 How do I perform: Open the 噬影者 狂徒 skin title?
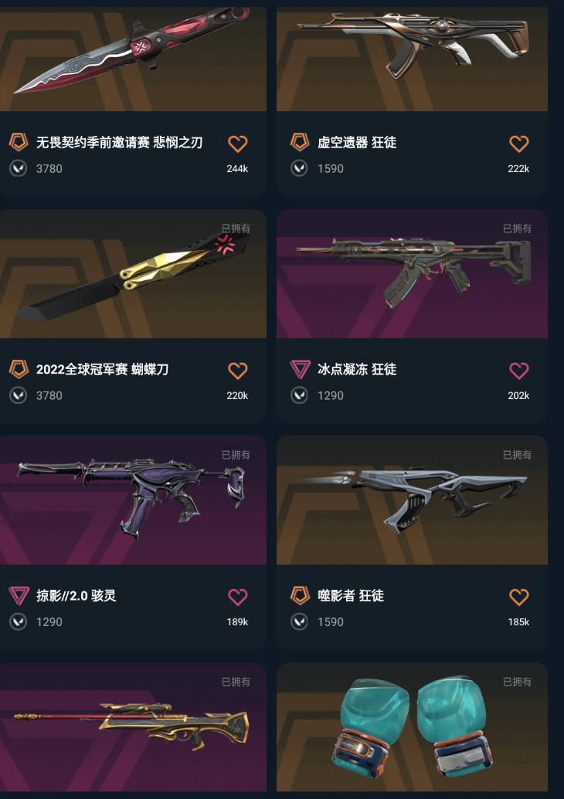(351, 595)
